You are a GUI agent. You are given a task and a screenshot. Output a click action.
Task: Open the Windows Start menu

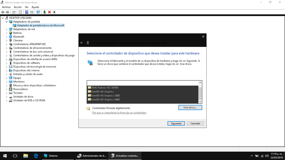(x=5, y=156)
